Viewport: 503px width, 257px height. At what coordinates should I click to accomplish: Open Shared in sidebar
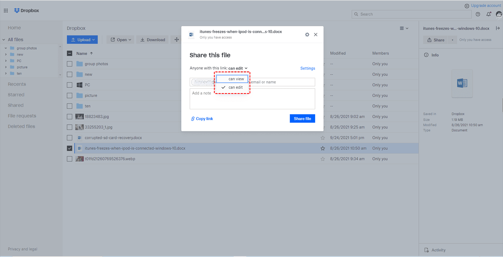click(x=16, y=105)
